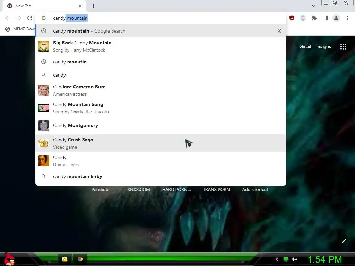Screen dimensions: 355x266
Task: Reload the page with refresh icon
Action: pyautogui.click(x=30, y=18)
